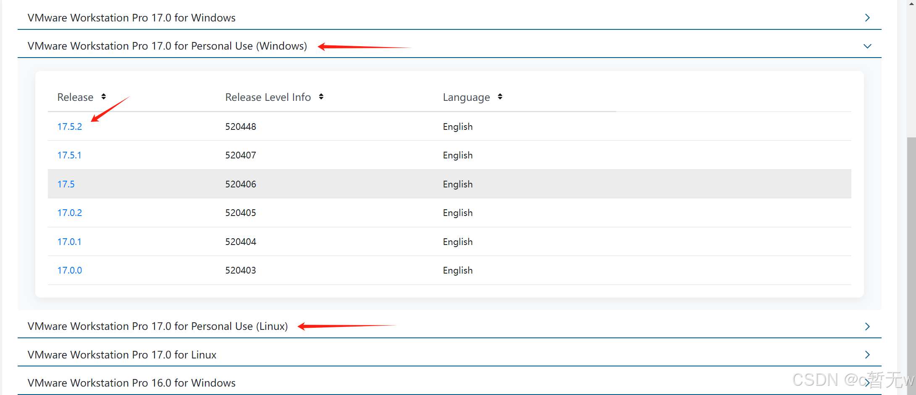Click English in the 17.5.1 row
The height and width of the screenshot is (395, 916).
(458, 155)
